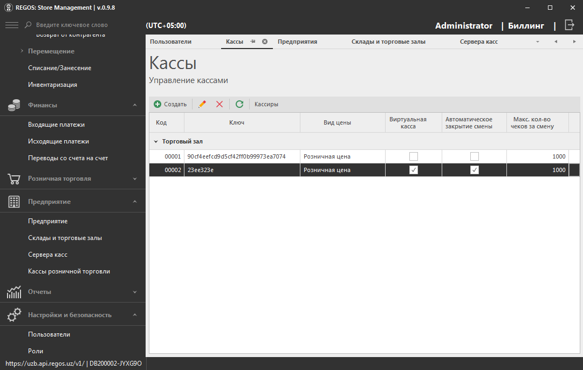The width and height of the screenshot is (583, 370).
Task: Check Виртуальная касса for row 00001
Action: [414, 156]
